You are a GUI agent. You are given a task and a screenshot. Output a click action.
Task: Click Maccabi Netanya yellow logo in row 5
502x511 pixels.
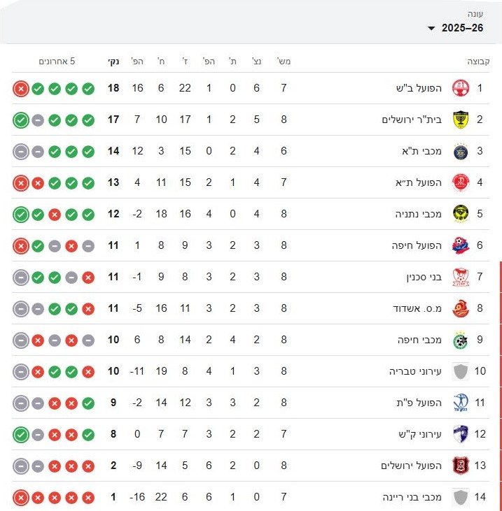click(460, 214)
